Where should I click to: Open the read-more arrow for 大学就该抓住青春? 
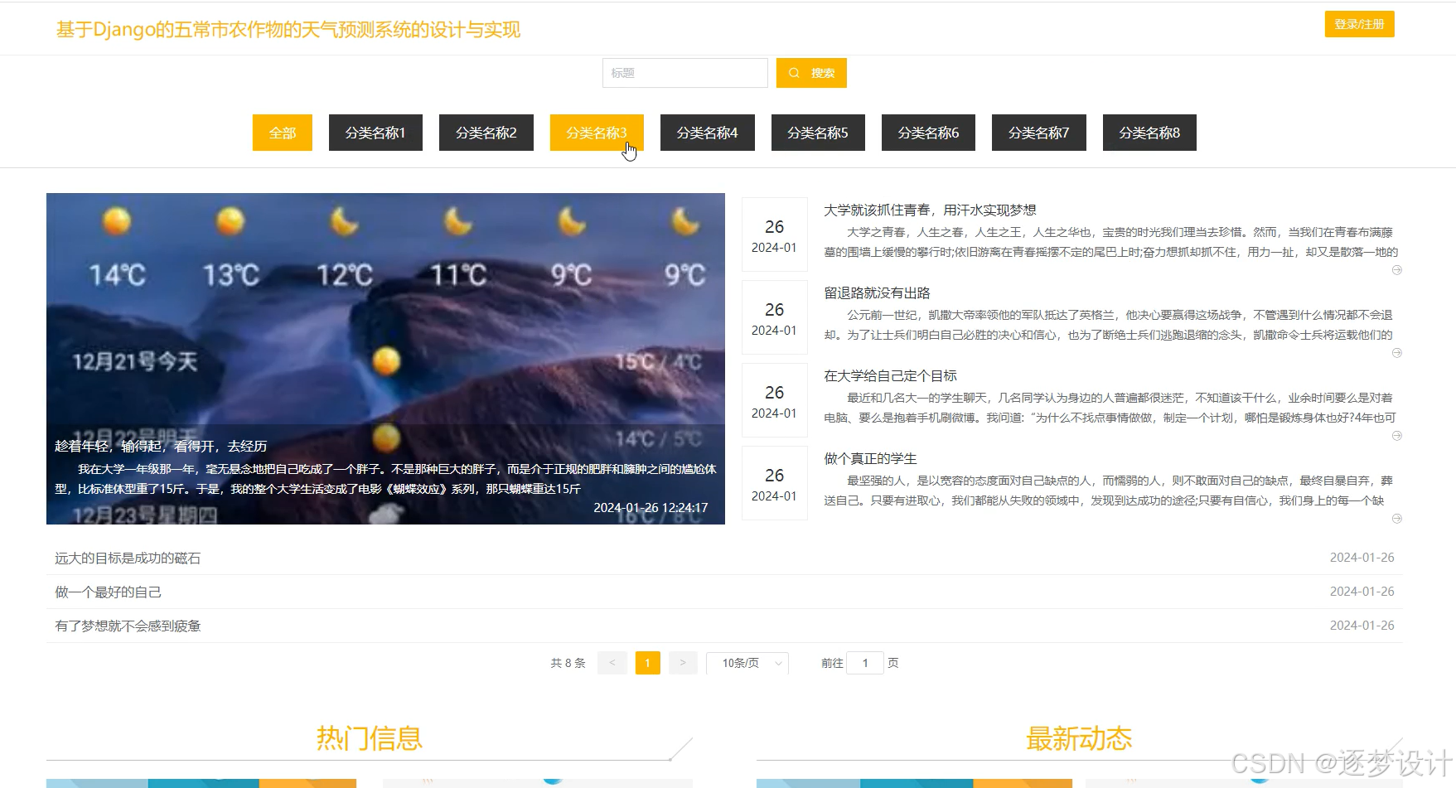click(1397, 270)
